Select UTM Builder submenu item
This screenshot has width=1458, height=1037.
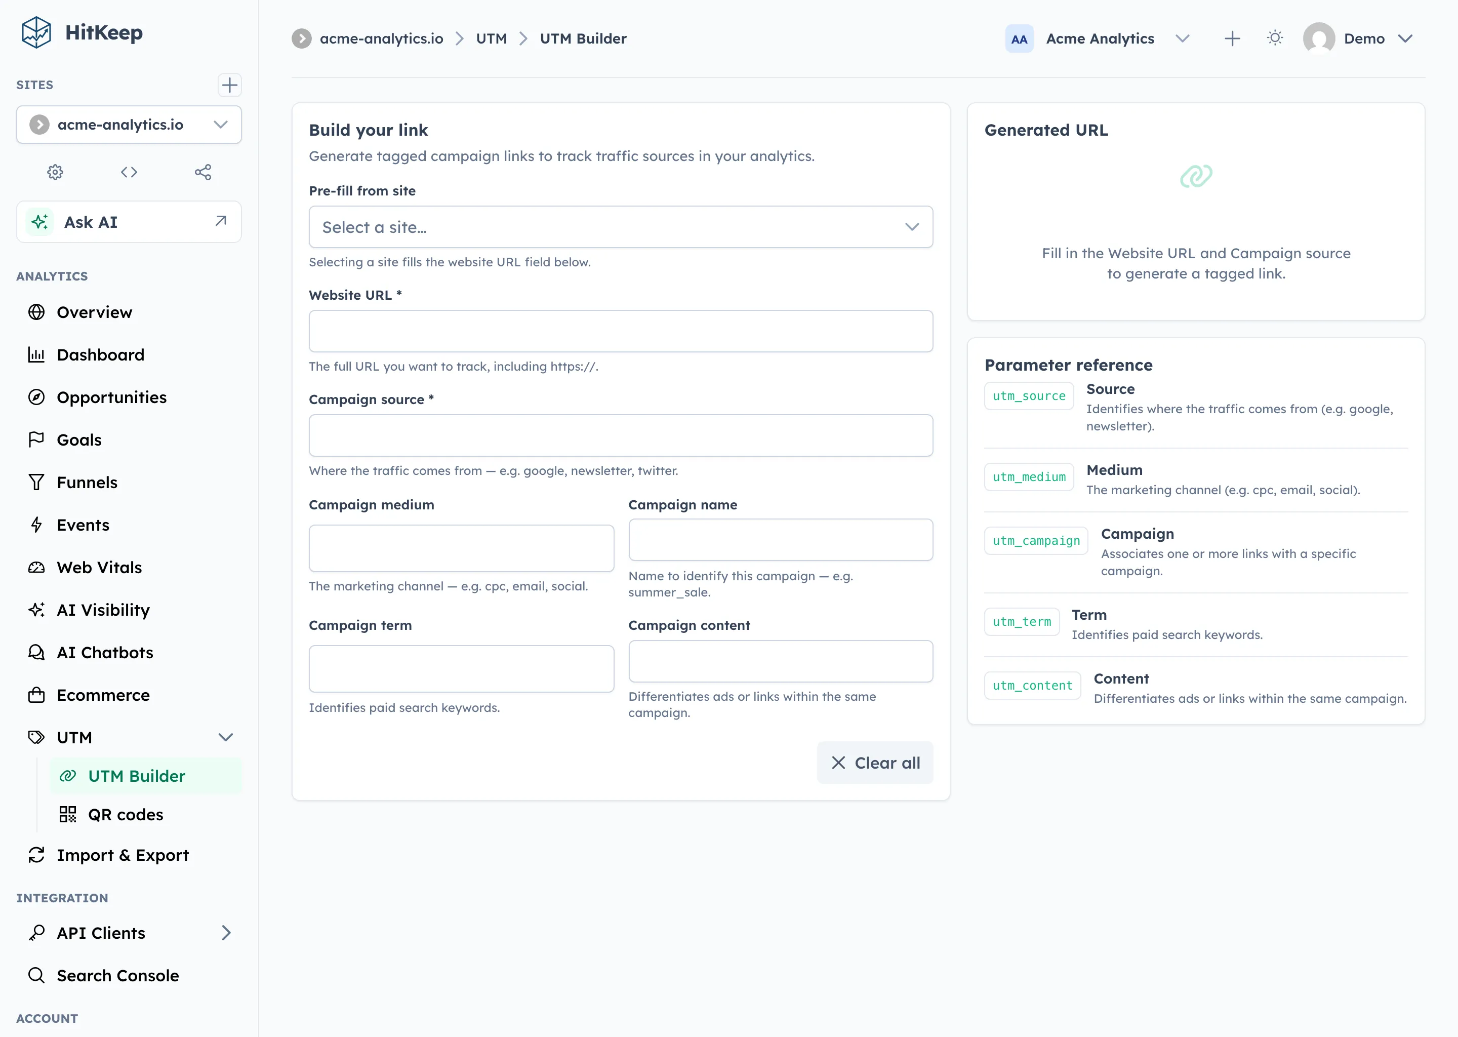pos(146,775)
